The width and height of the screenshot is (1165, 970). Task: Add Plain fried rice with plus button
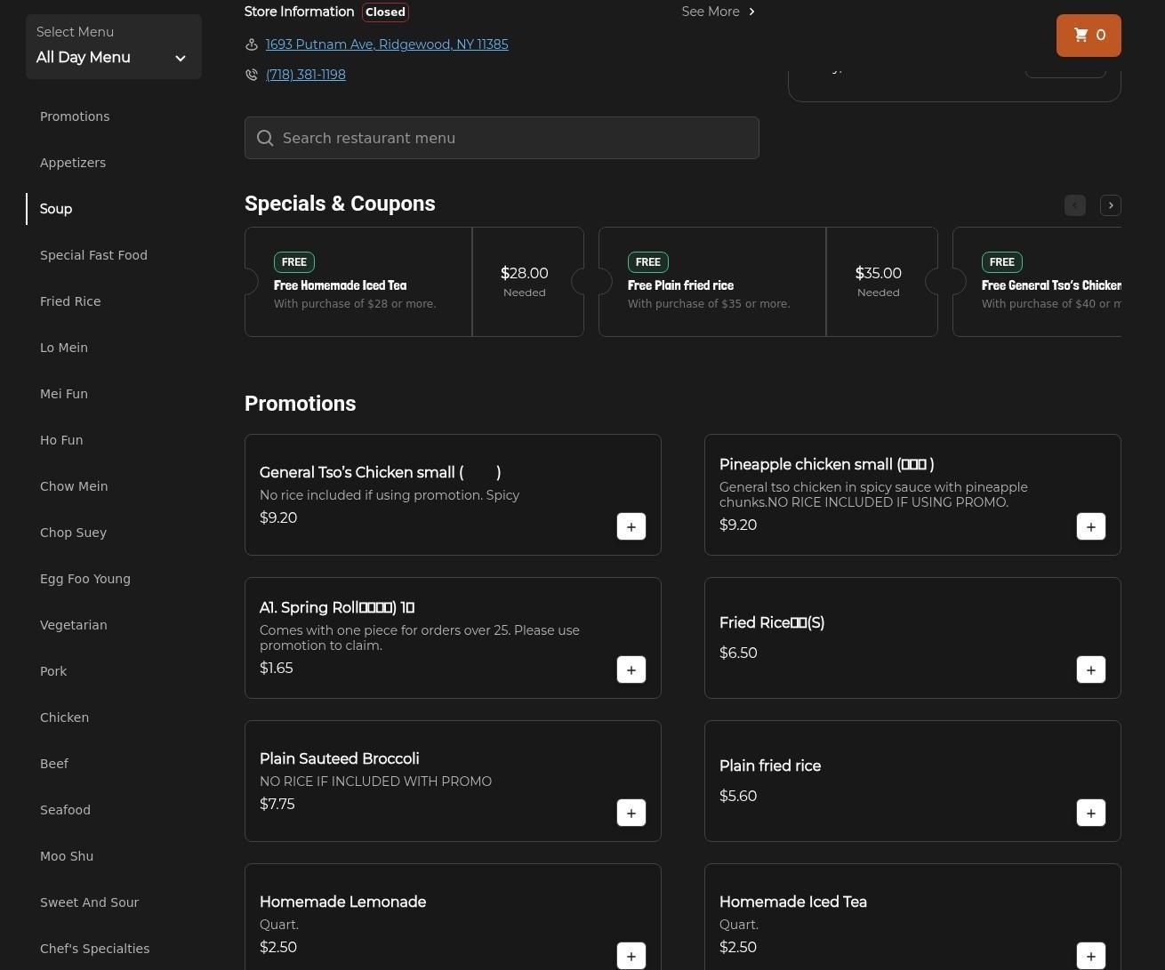pos(1091,813)
